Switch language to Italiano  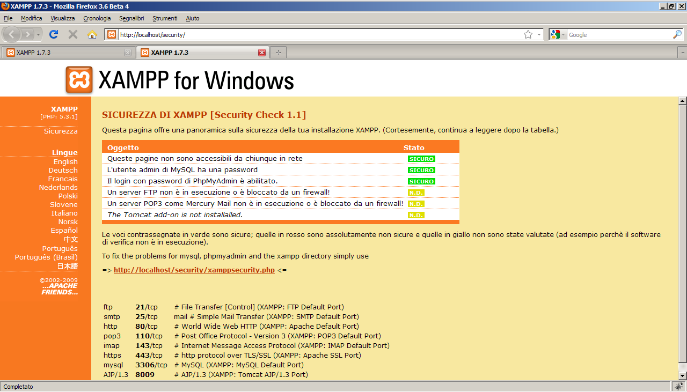64,213
